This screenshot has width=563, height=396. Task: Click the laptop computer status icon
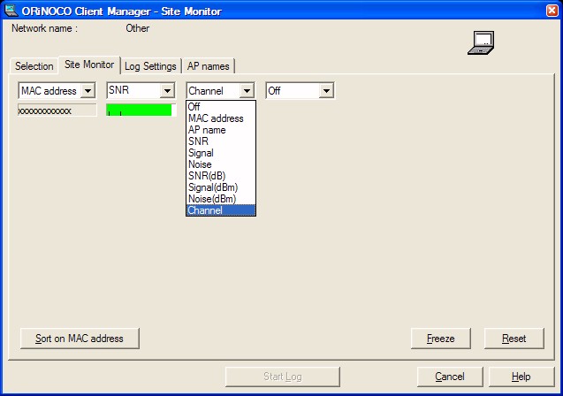[x=481, y=42]
